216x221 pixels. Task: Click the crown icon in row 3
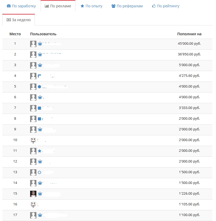click(40, 65)
